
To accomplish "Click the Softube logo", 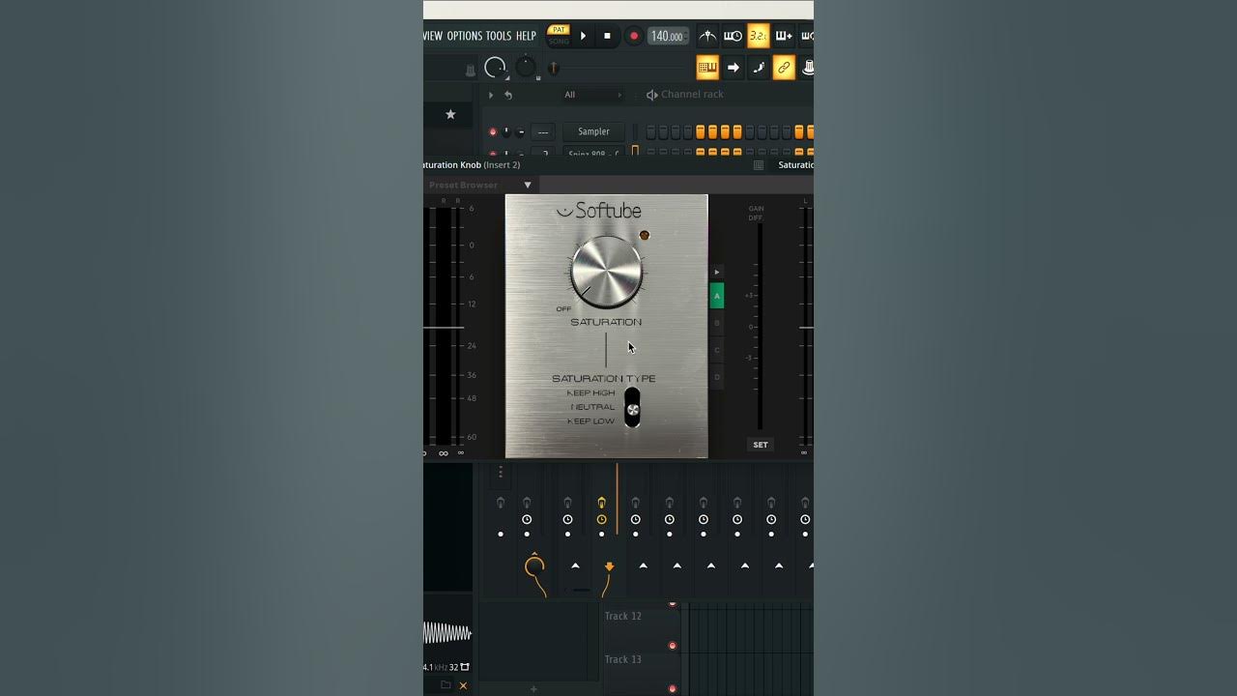I will (599, 211).
